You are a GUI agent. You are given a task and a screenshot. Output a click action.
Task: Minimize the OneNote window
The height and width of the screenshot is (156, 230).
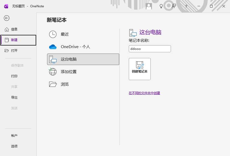[199, 6]
